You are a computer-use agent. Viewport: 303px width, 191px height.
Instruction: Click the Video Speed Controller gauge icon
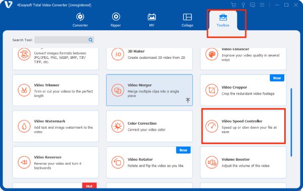[212, 126]
